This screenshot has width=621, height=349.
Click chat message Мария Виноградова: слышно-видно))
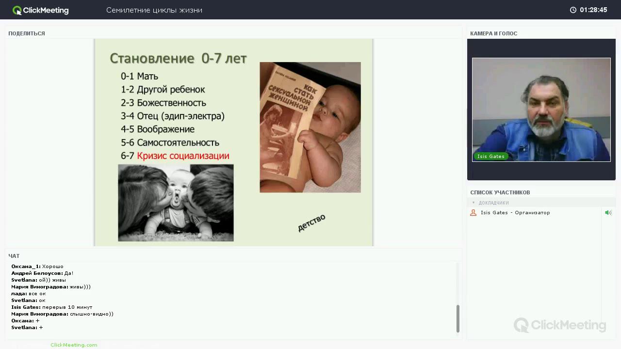(x=62, y=314)
